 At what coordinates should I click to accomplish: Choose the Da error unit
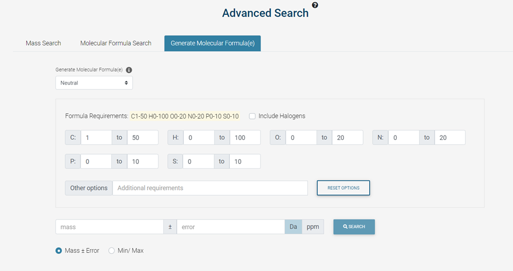[x=293, y=227]
